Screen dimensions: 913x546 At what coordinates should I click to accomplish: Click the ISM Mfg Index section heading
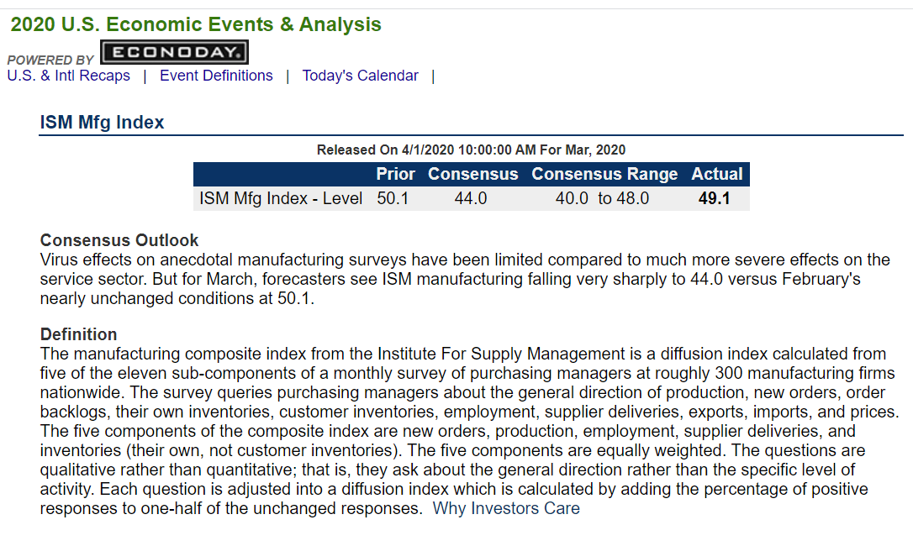coord(102,123)
